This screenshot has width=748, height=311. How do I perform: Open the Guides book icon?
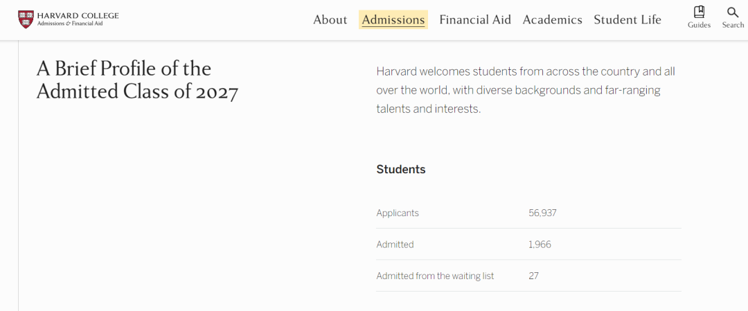pos(699,12)
